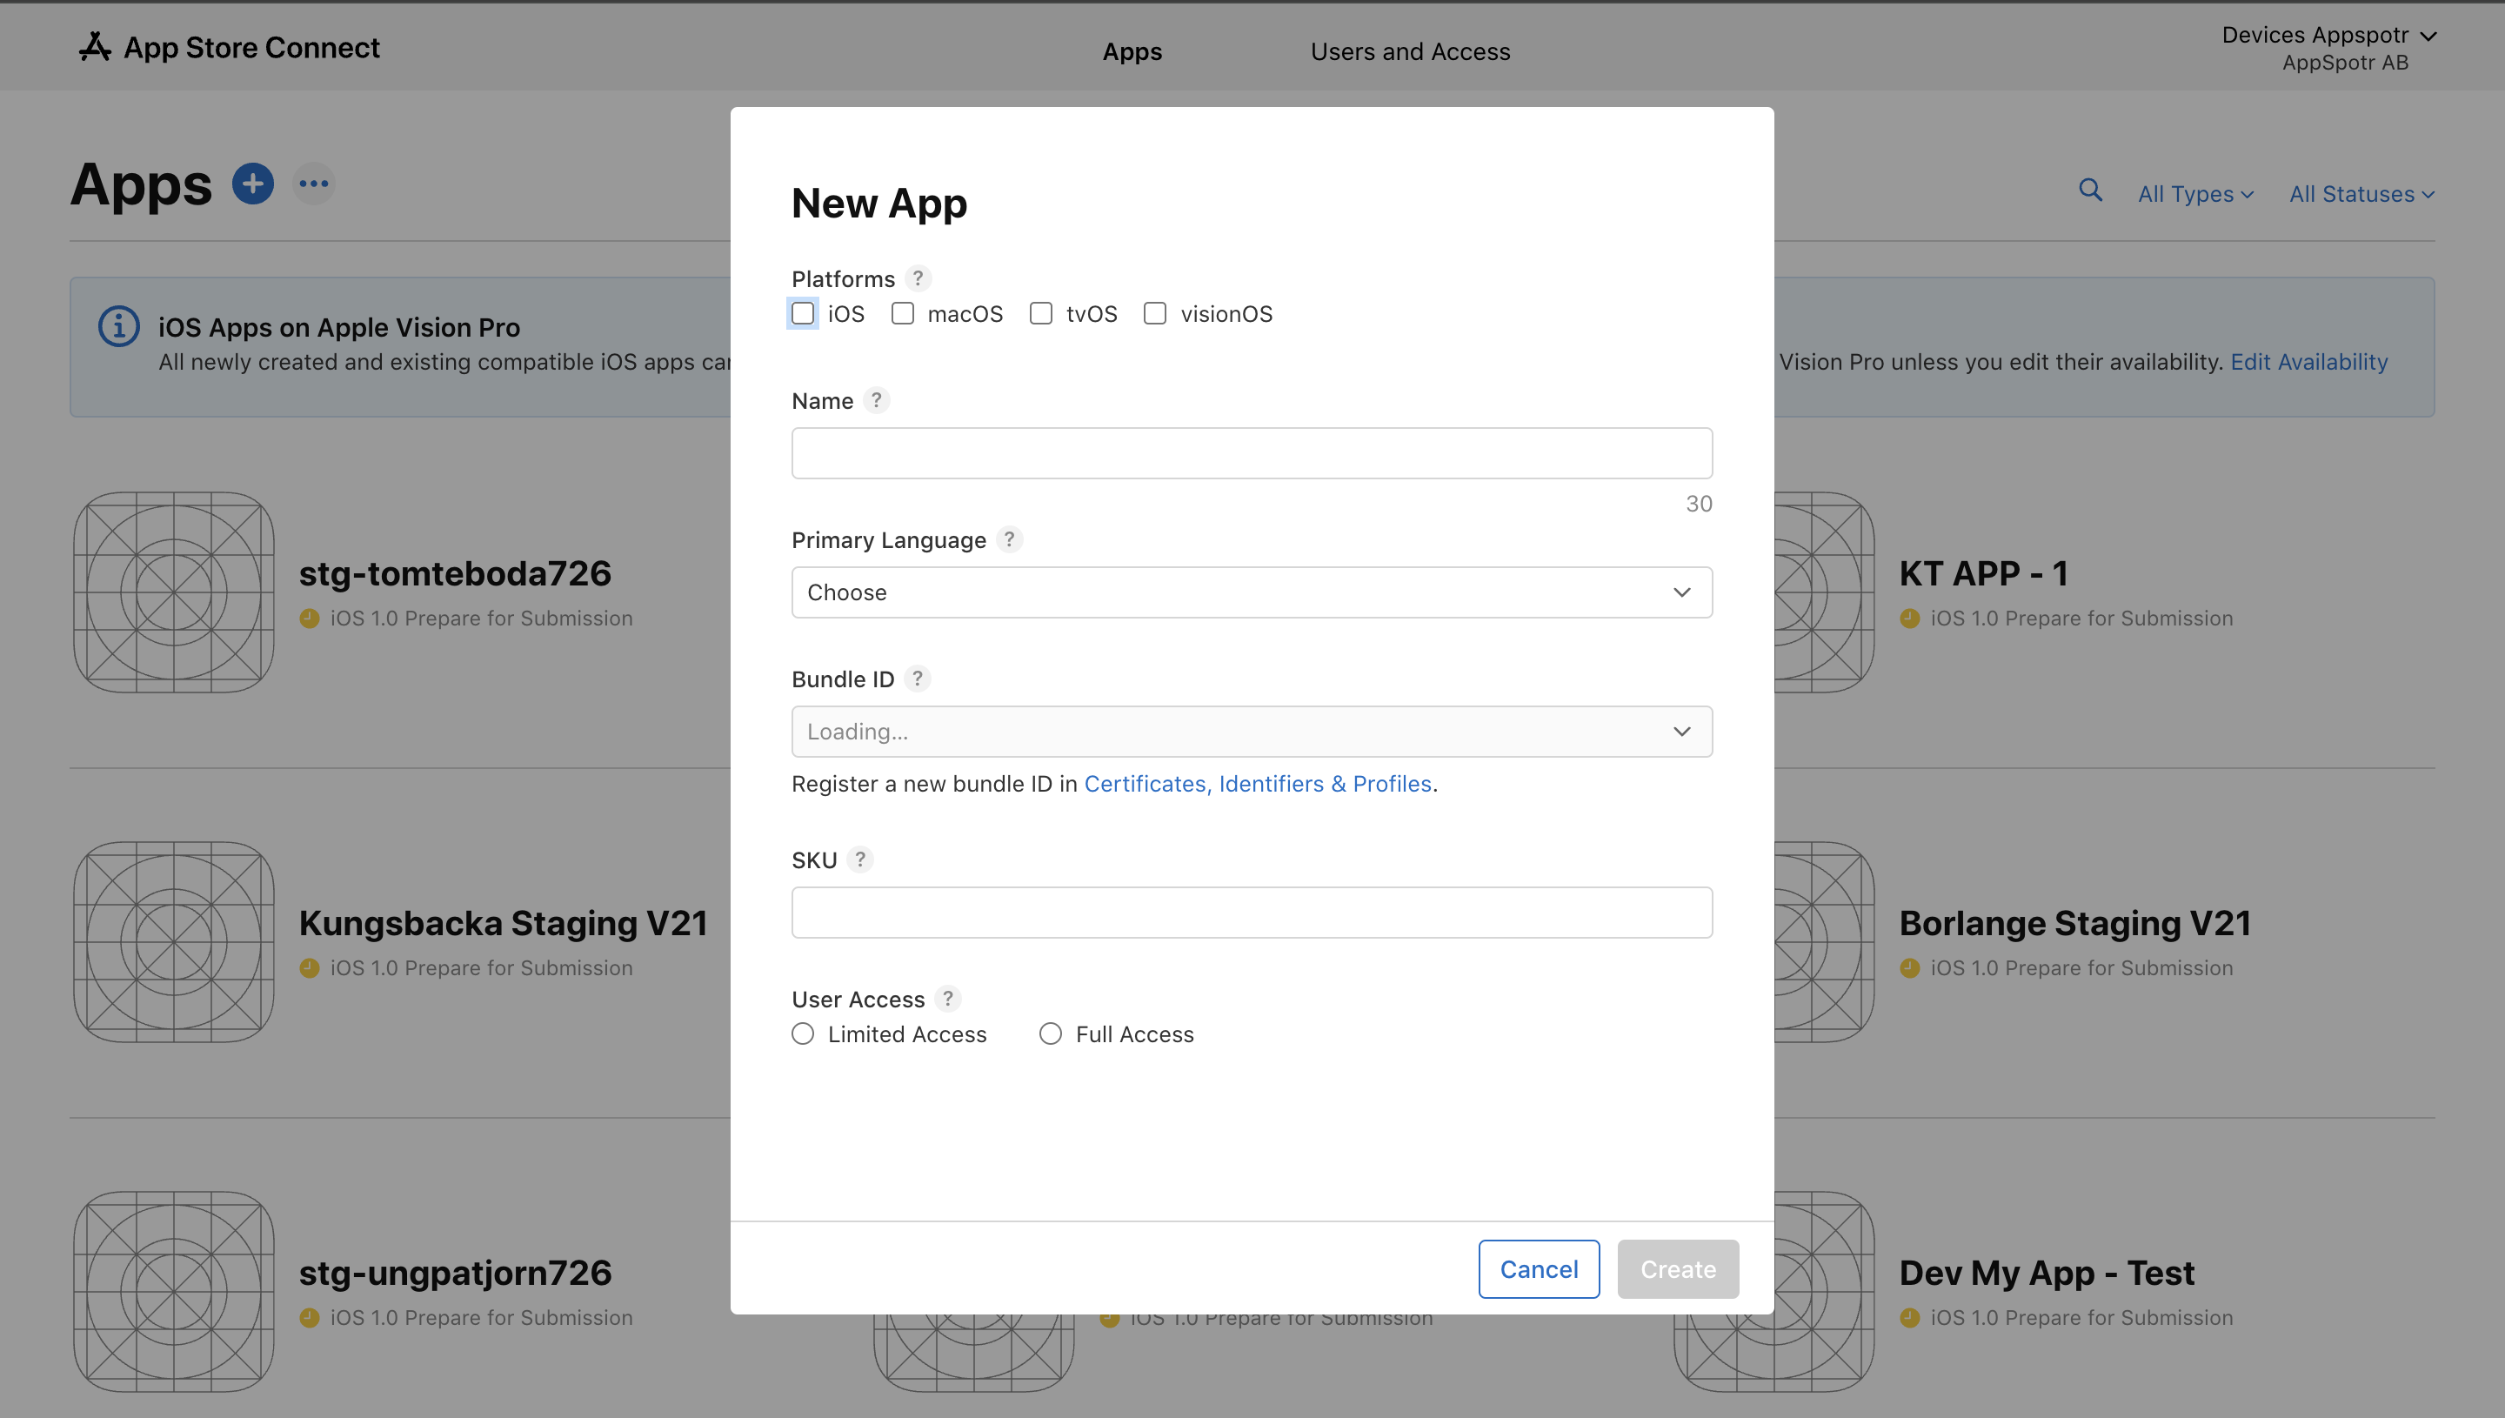2505x1418 pixels.
Task: Select the Limited Access radio button
Action: click(x=803, y=1034)
